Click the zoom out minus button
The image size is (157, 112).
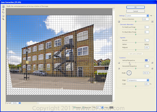[x=7, y=103]
